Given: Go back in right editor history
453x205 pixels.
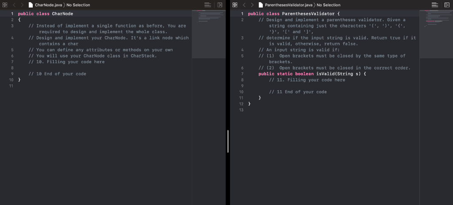Looking at the screenshot, I should [x=244, y=5].
